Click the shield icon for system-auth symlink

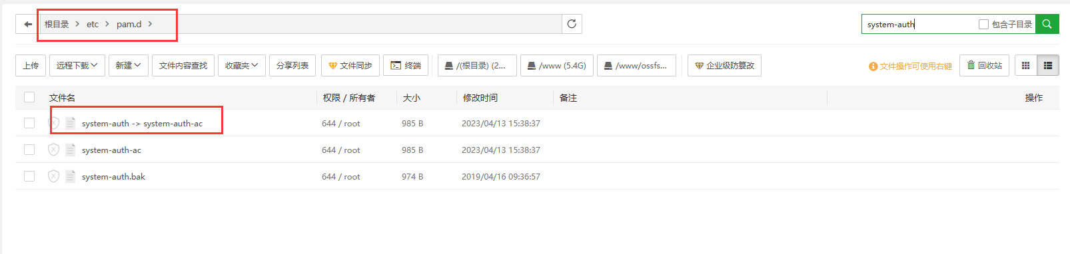click(x=54, y=123)
